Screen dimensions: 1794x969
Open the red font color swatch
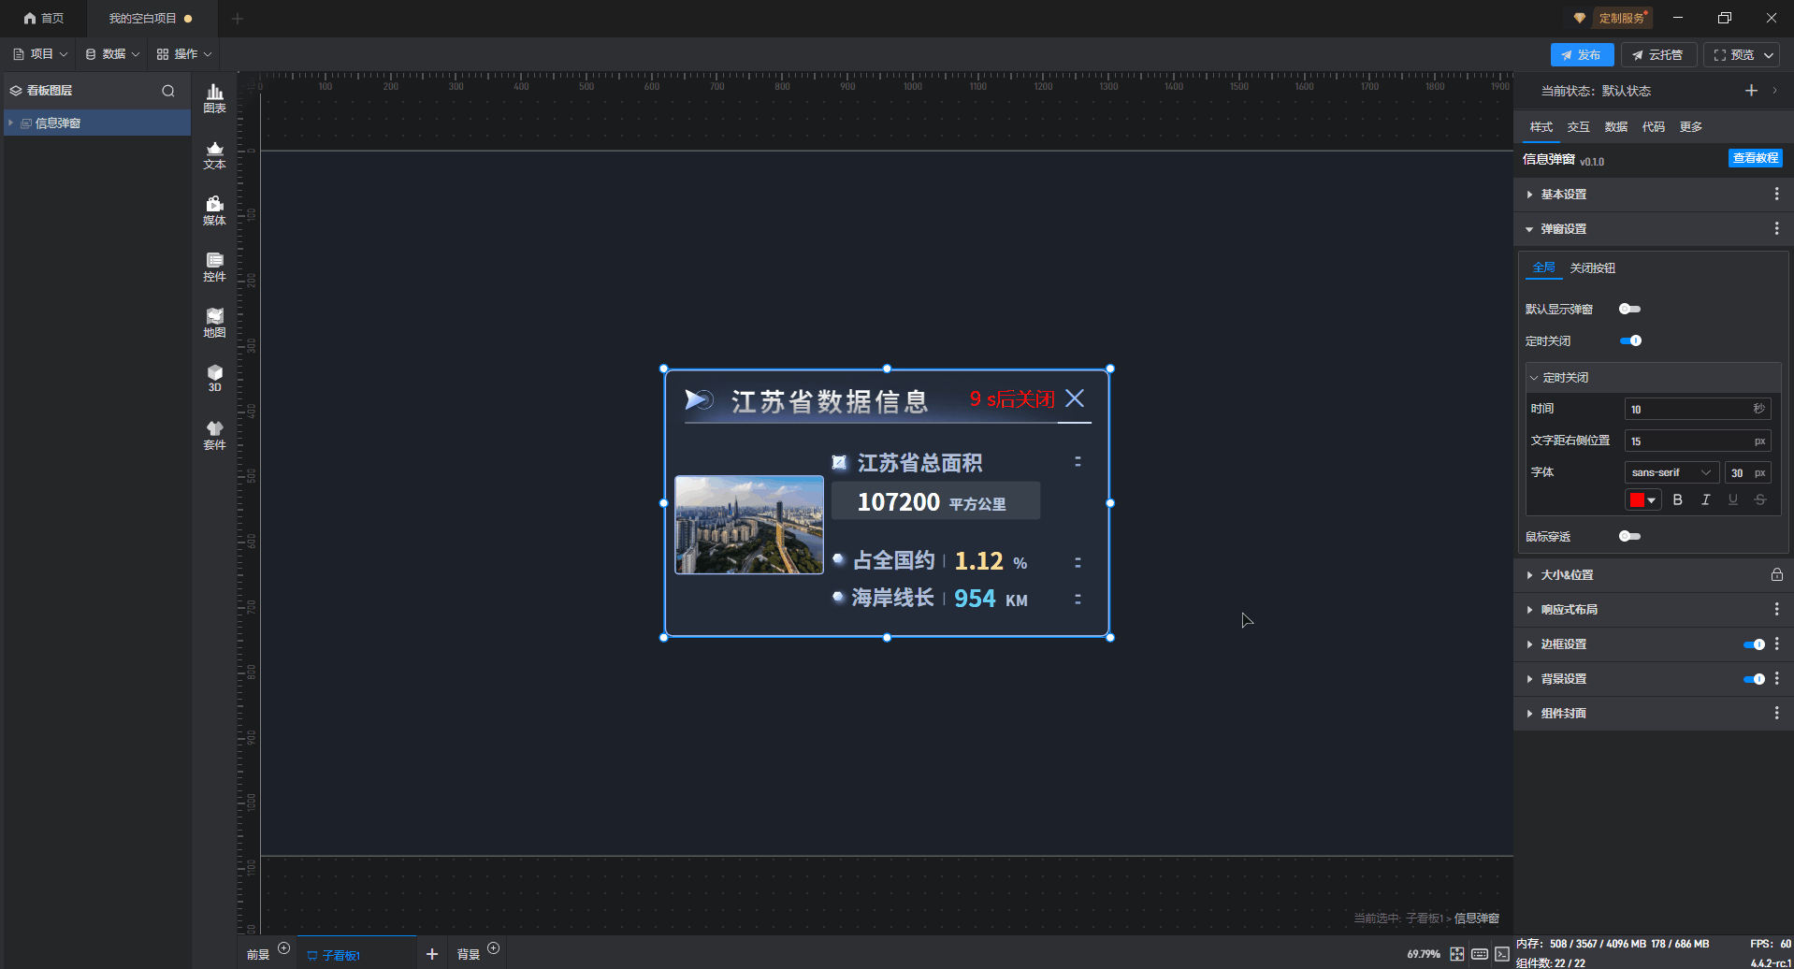[1642, 500]
